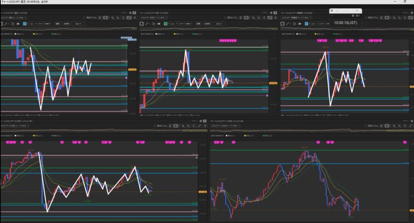Enable trading panel checkbox in 15-minute chart

click(x=366, y=126)
